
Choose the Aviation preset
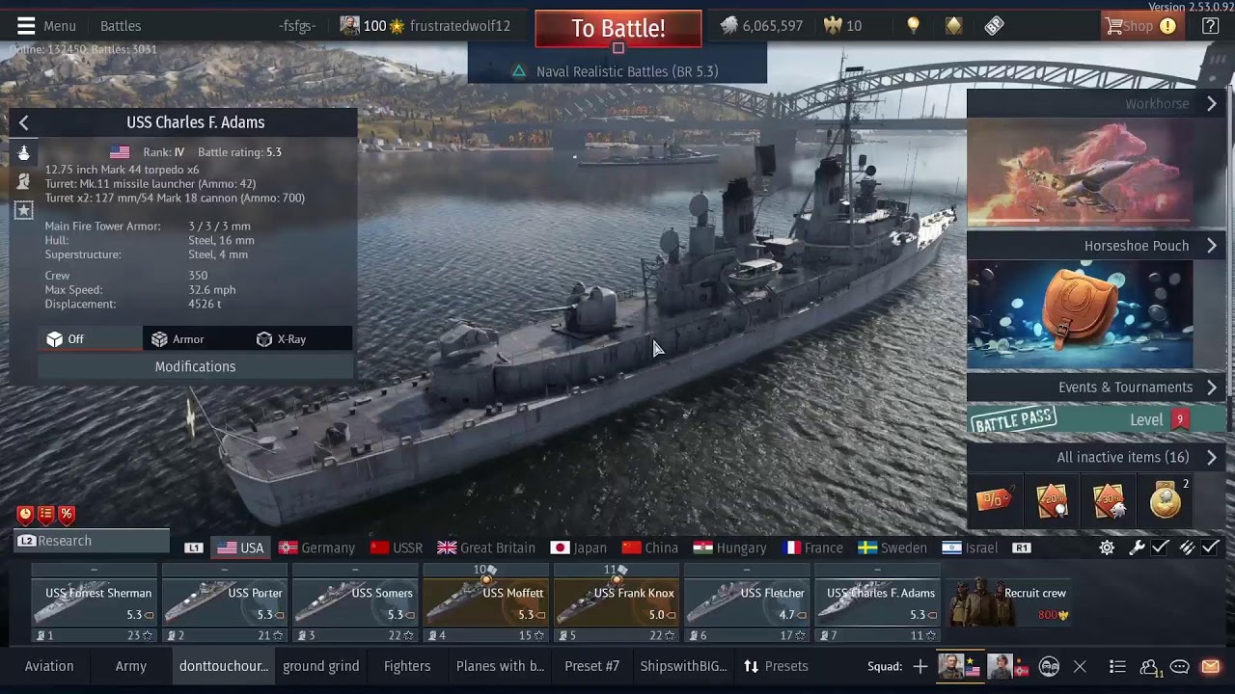49,666
